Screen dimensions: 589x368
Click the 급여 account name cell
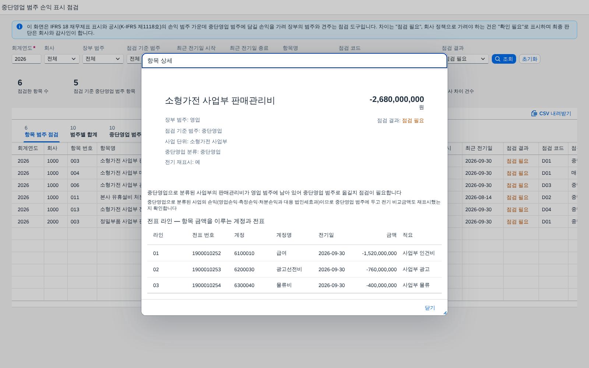282,253
